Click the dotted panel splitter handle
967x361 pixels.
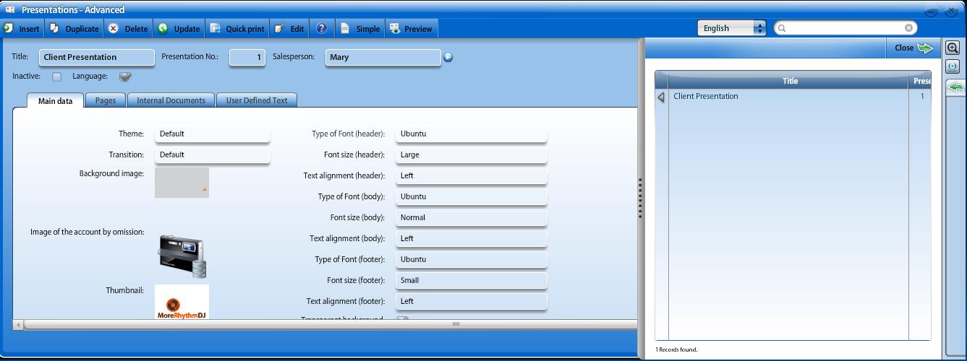pos(640,199)
